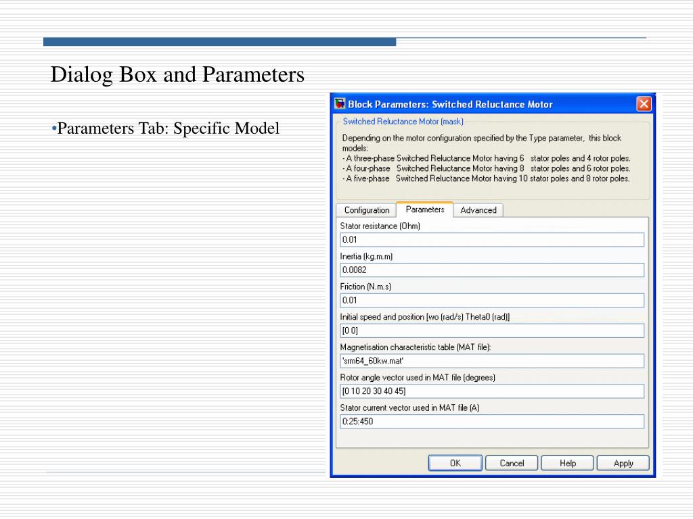Click the Rotor angle vector field

point(492,391)
